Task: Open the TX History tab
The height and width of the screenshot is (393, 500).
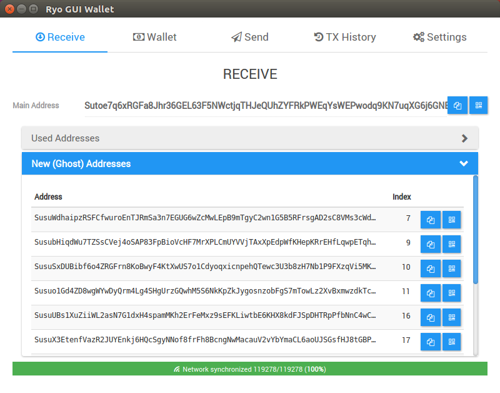Action: (x=345, y=37)
